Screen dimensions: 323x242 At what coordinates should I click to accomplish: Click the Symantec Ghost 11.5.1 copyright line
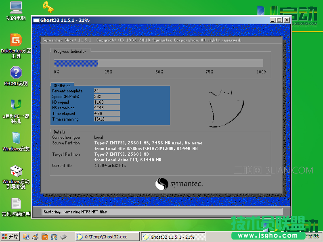pyautogui.click(x=142, y=40)
